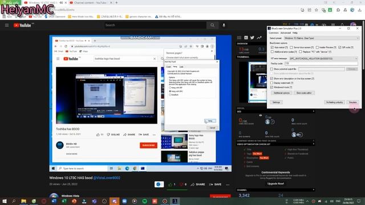Focus the YouTube search box

click(x=155, y=25)
